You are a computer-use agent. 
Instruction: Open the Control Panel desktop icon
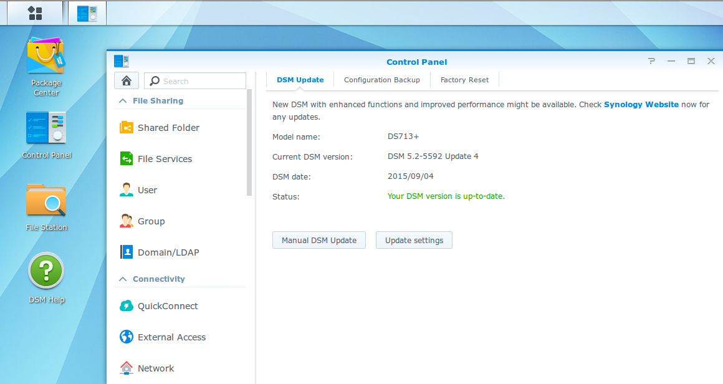pyautogui.click(x=46, y=135)
